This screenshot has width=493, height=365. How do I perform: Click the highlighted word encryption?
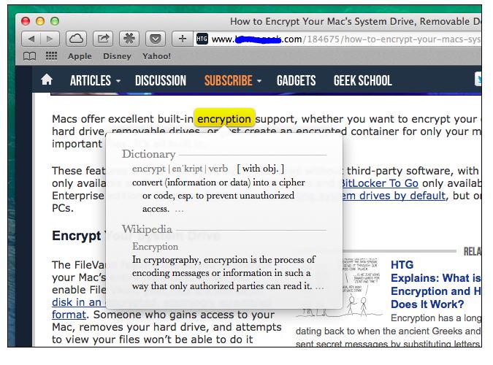click(224, 119)
